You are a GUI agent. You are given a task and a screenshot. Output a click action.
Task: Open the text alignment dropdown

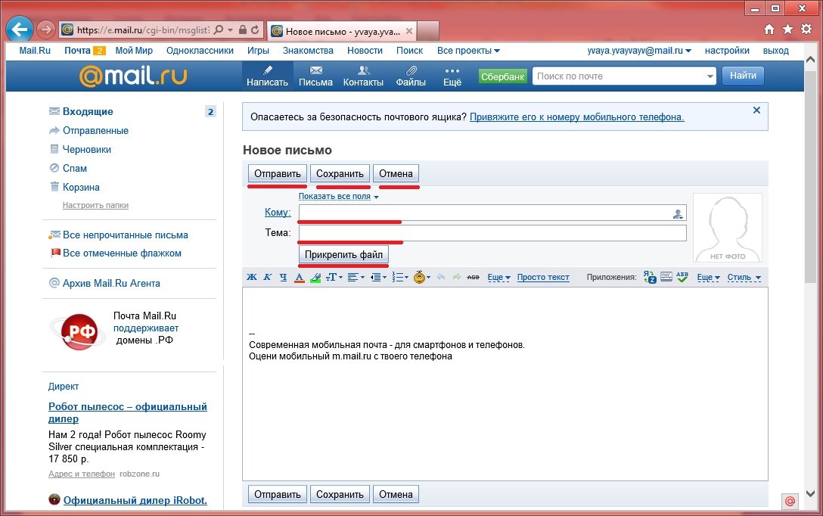[x=356, y=277]
